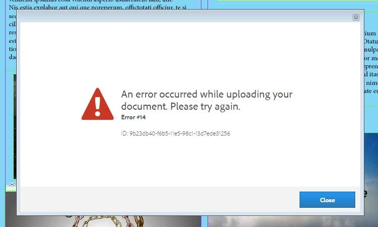
Task: Click the 'Error #14' label
Action: [x=133, y=117]
